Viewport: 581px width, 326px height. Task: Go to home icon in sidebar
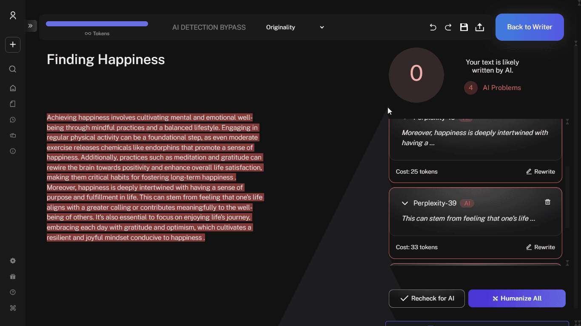click(13, 88)
